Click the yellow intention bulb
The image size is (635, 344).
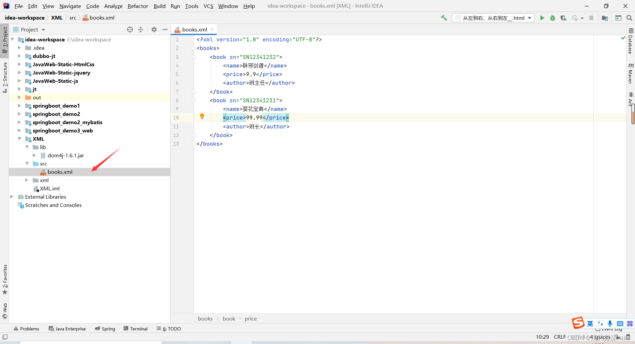tap(202, 116)
